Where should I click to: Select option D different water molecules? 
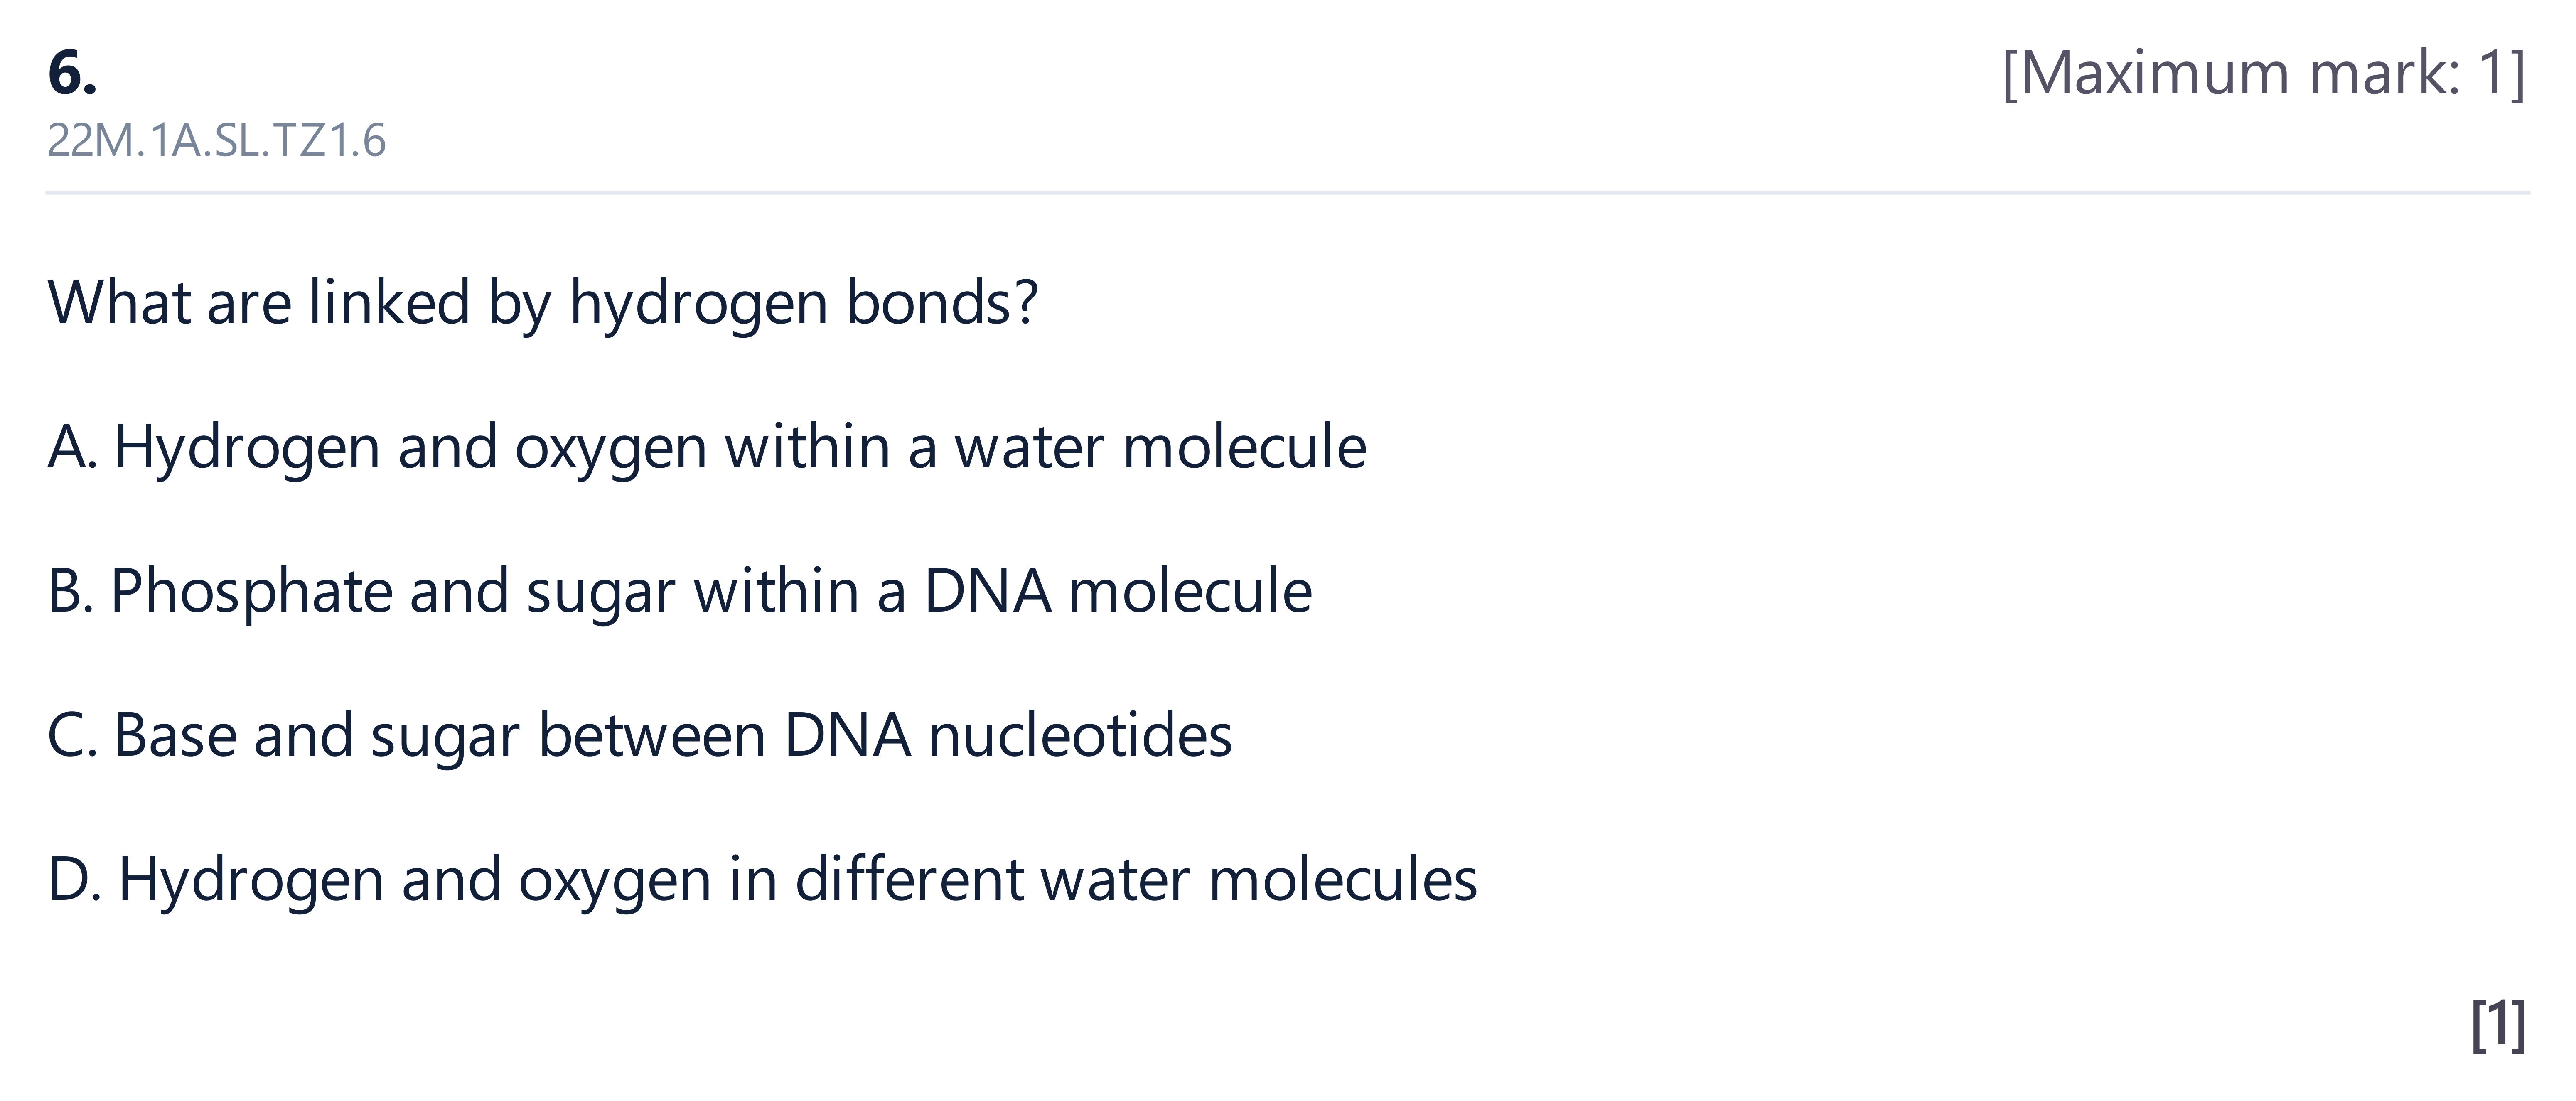pos(762,880)
